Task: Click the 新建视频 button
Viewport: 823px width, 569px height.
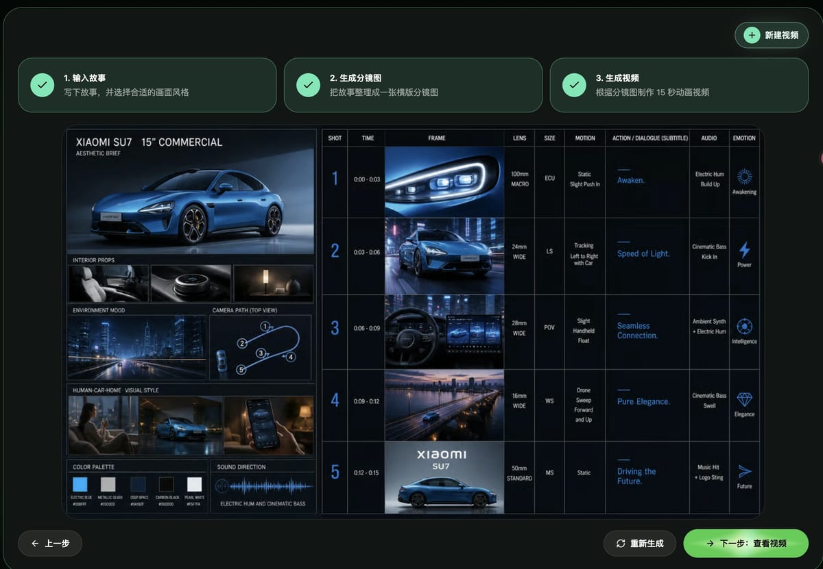Action: (x=772, y=35)
